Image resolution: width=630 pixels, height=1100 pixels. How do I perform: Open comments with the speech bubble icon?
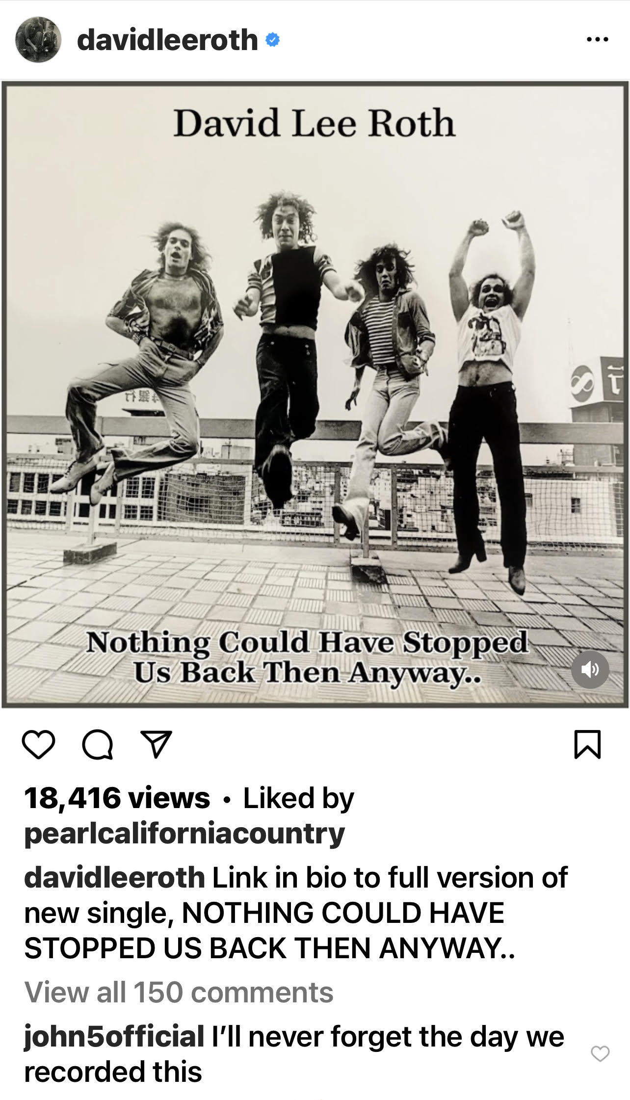(98, 745)
